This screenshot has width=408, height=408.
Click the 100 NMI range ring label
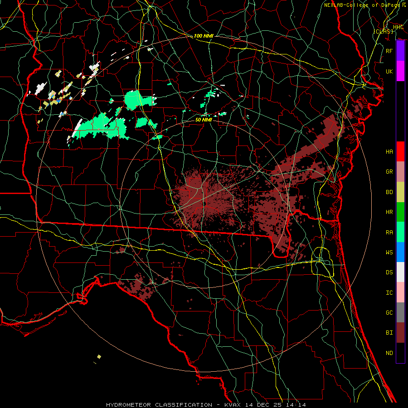(204, 36)
